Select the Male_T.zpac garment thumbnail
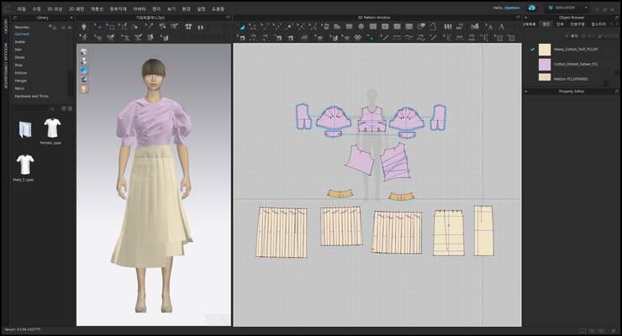622x336 pixels. click(x=25, y=165)
